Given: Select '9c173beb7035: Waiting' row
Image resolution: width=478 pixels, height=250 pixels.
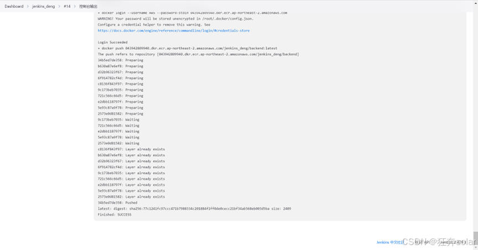Looking at the screenshot, I should pyautogui.click(x=119, y=119).
